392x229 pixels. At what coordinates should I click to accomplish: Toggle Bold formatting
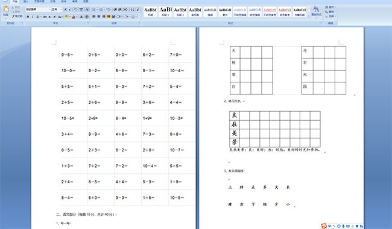[28, 17]
